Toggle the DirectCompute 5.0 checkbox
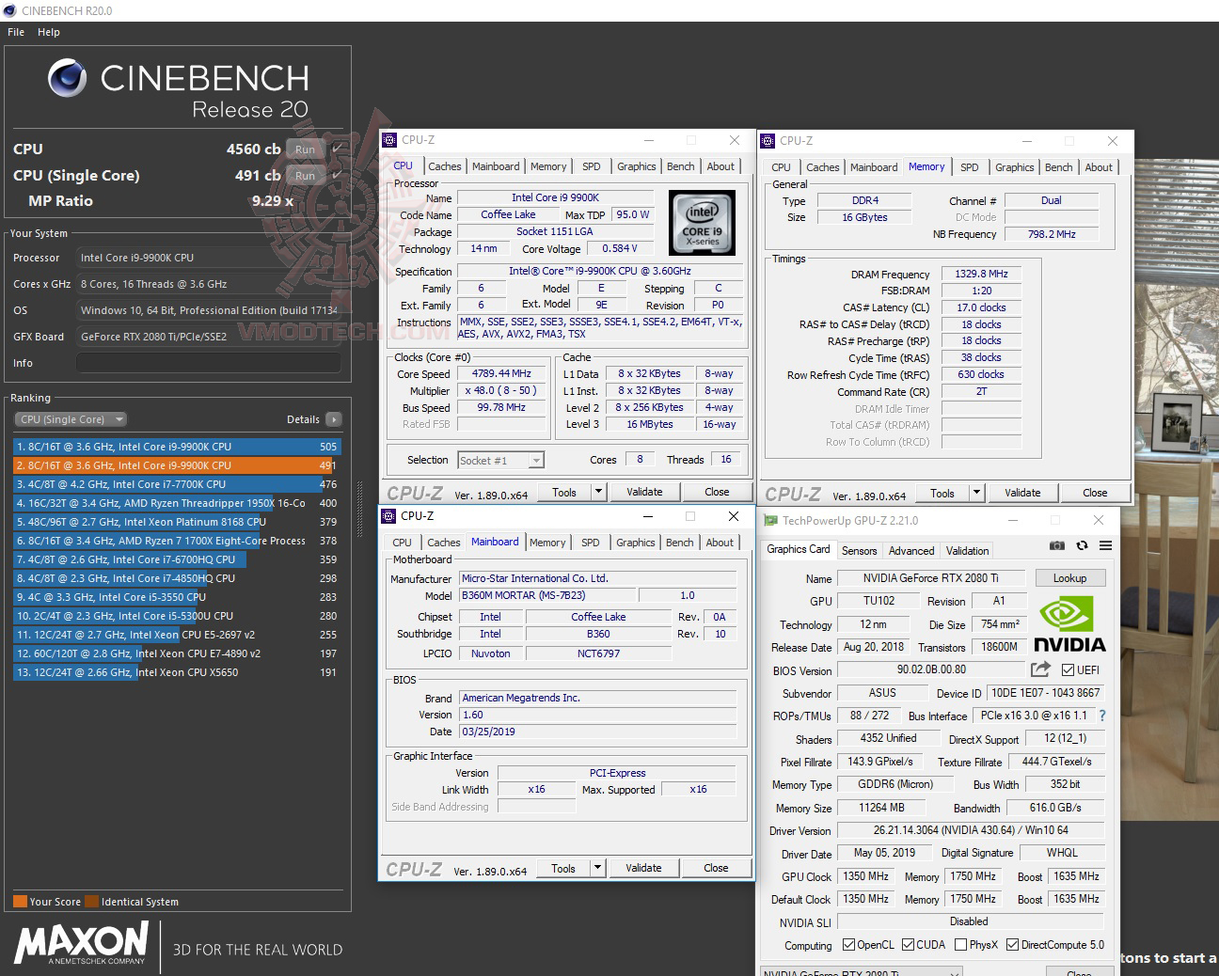The height and width of the screenshot is (976, 1219). 1012,945
